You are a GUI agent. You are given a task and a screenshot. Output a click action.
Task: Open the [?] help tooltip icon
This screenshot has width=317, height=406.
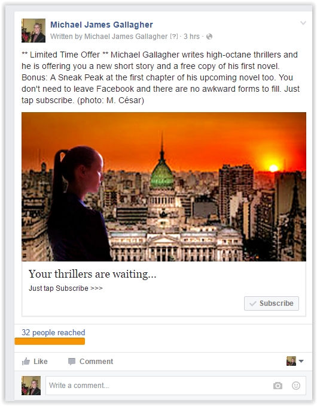[x=174, y=37]
